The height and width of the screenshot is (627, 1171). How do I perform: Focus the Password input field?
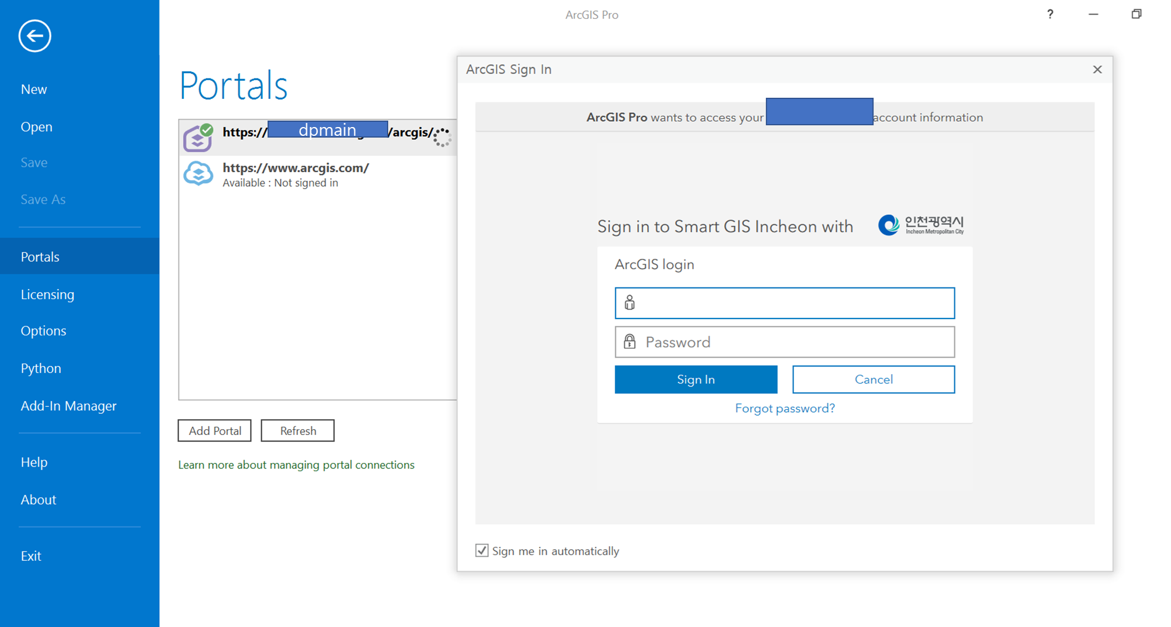pos(785,342)
